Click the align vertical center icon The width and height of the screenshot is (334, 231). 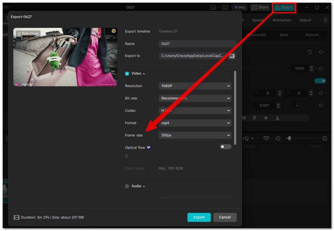[x=266, y=118]
